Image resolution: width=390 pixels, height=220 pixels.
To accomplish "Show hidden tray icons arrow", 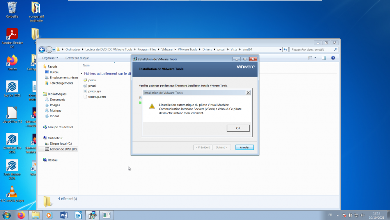I will (x=337, y=215).
